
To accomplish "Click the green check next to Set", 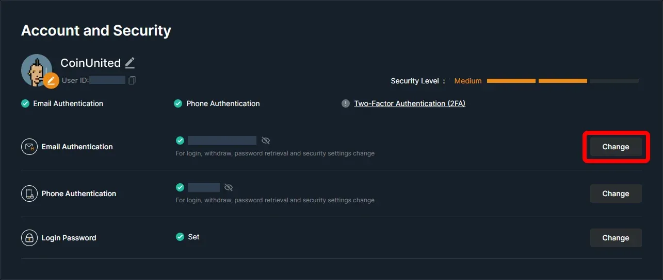I will pyautogui.click(x=180, y=237).
